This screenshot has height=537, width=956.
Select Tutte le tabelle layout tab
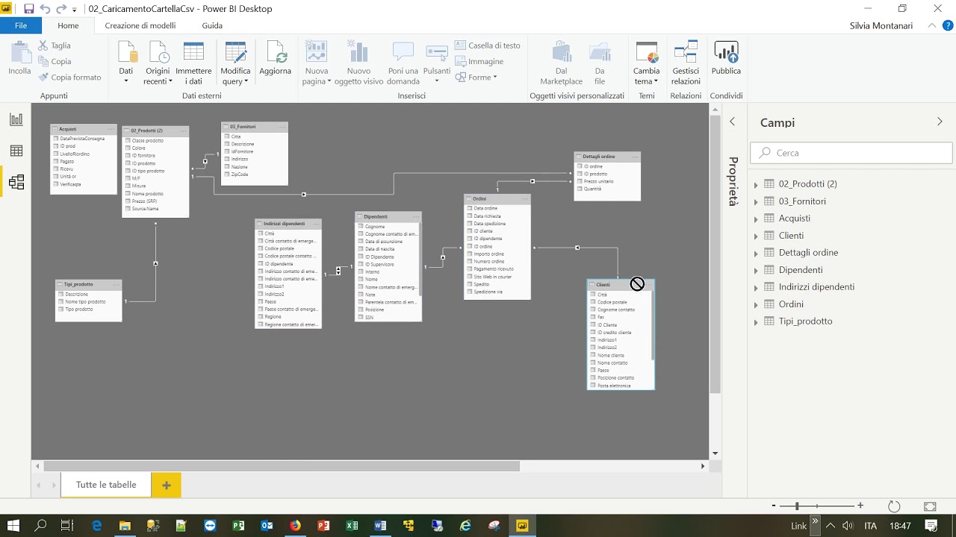click(x=106, y=485)
